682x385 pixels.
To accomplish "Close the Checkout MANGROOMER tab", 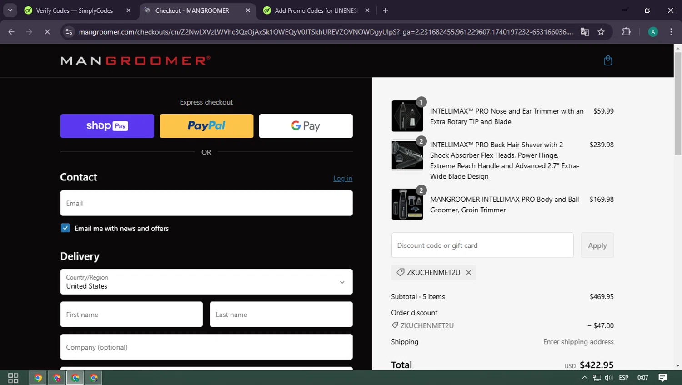I will tap(248, 10).
